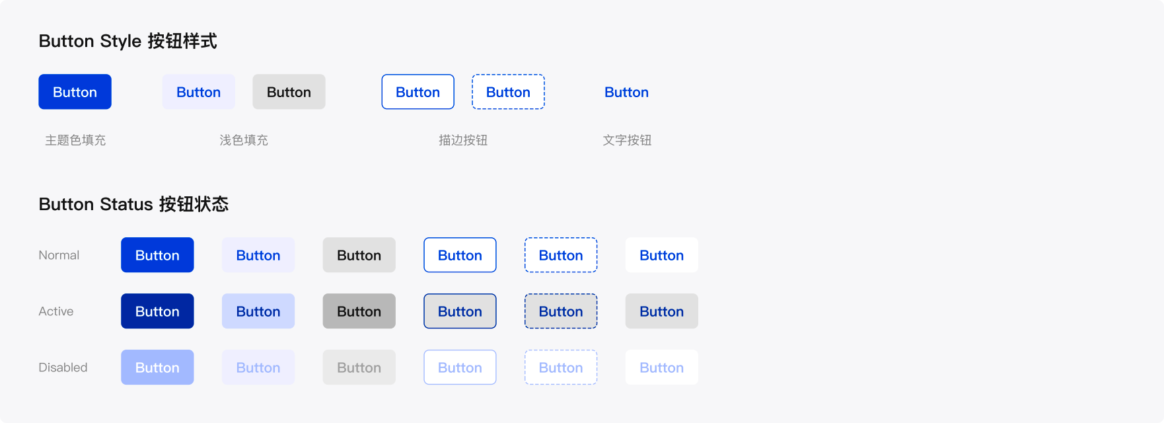Click the Normal row gray Button
This screenshot has width=1164, height=423.
pyautogui.click(x=359, y=255)
